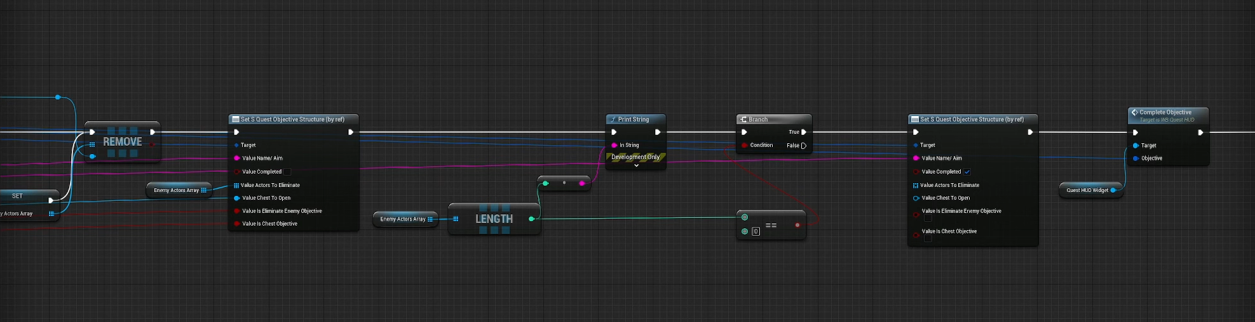Click the array pin of the Enemy Actors Array getter wired to LENGTH
This screenshot has height=322, width=1255.
coord(430,219)
